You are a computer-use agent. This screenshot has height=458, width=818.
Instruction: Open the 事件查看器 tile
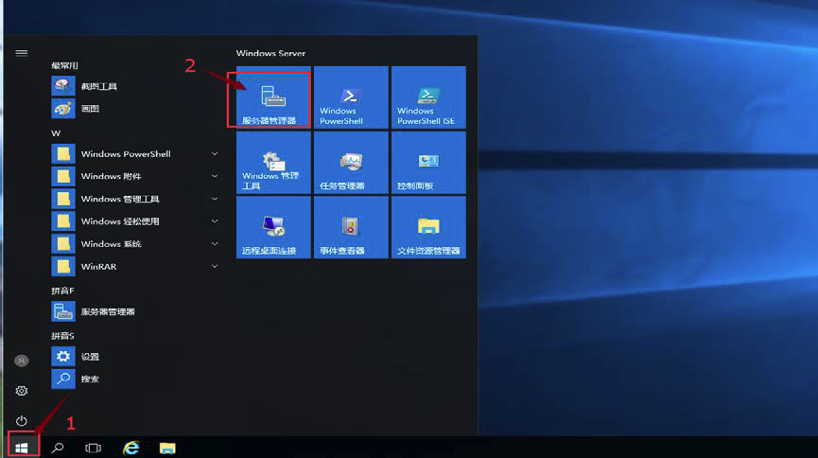351,228
